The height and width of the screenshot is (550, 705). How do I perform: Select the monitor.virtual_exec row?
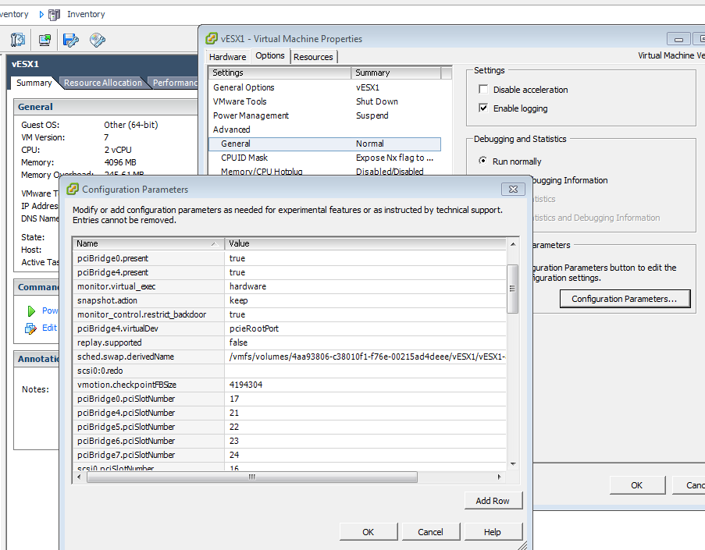pos(290,286)
